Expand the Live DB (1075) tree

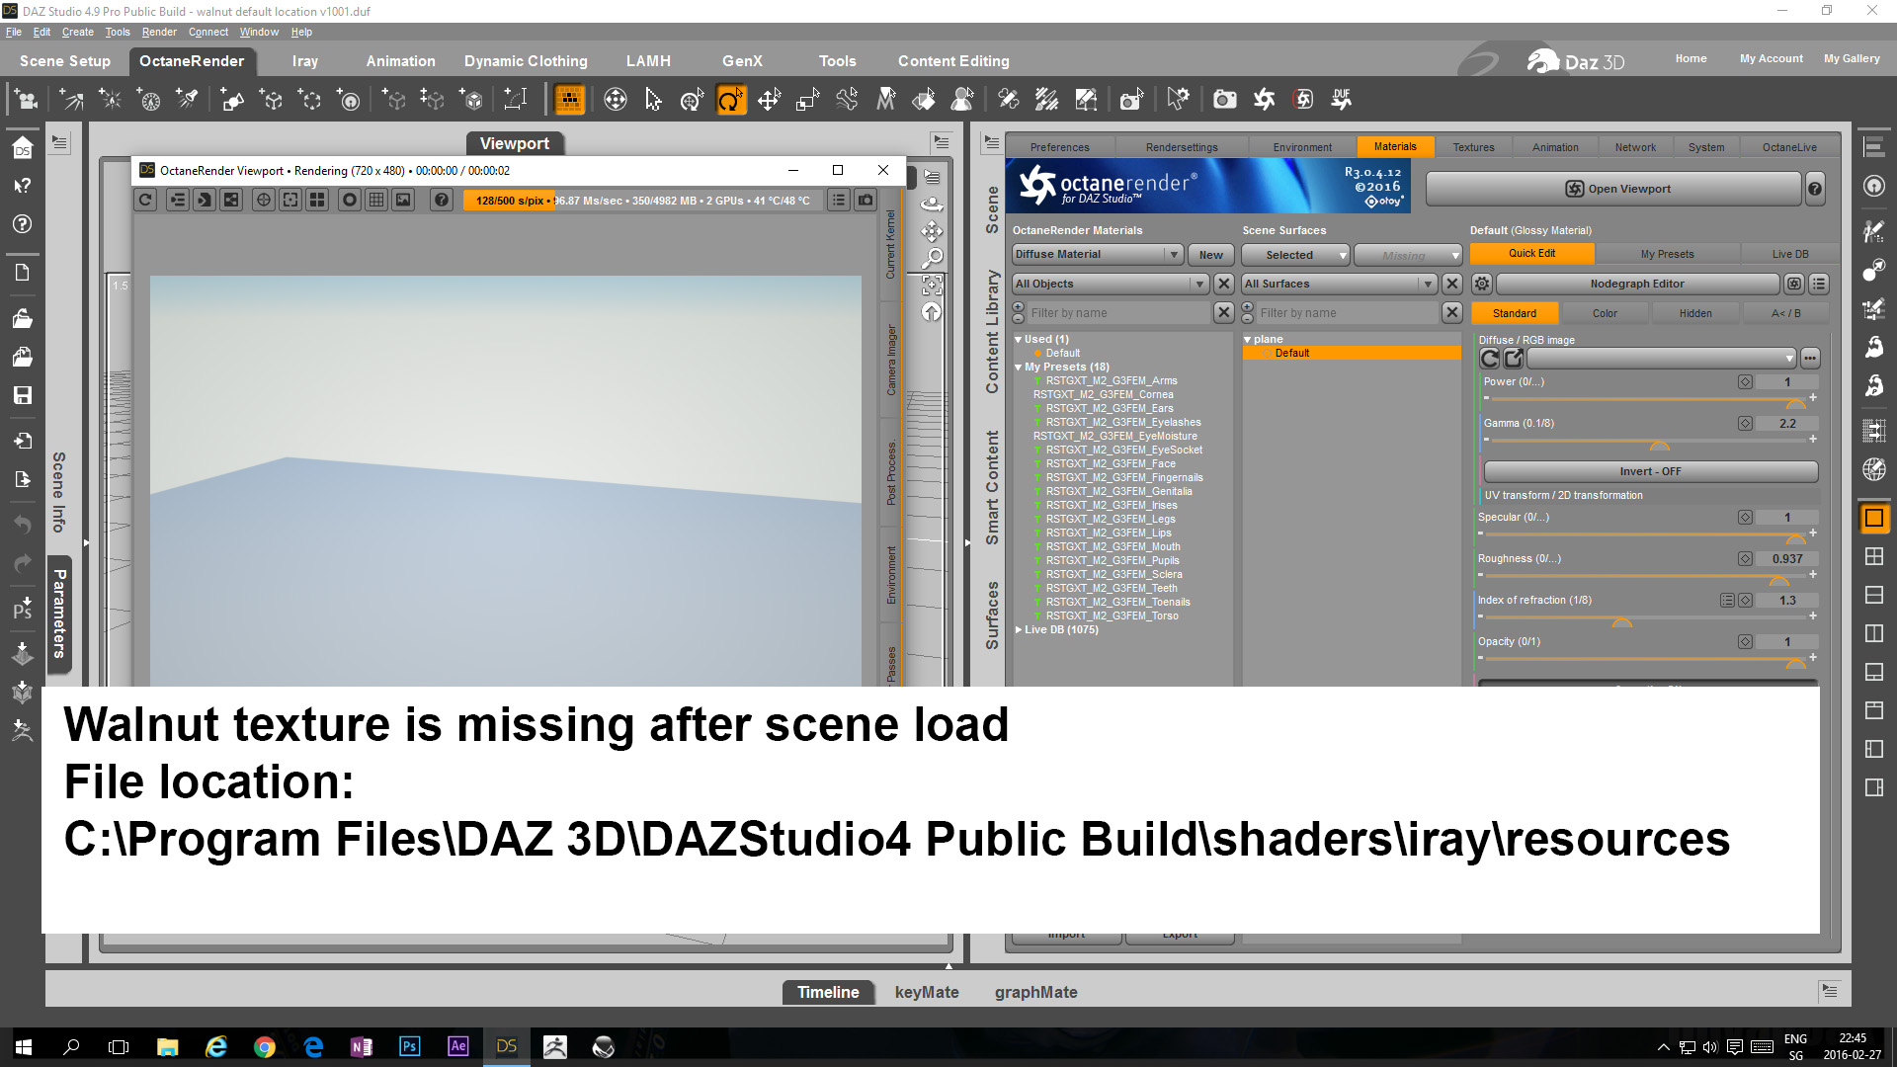pyautogui.click(x=1019, y=629)
